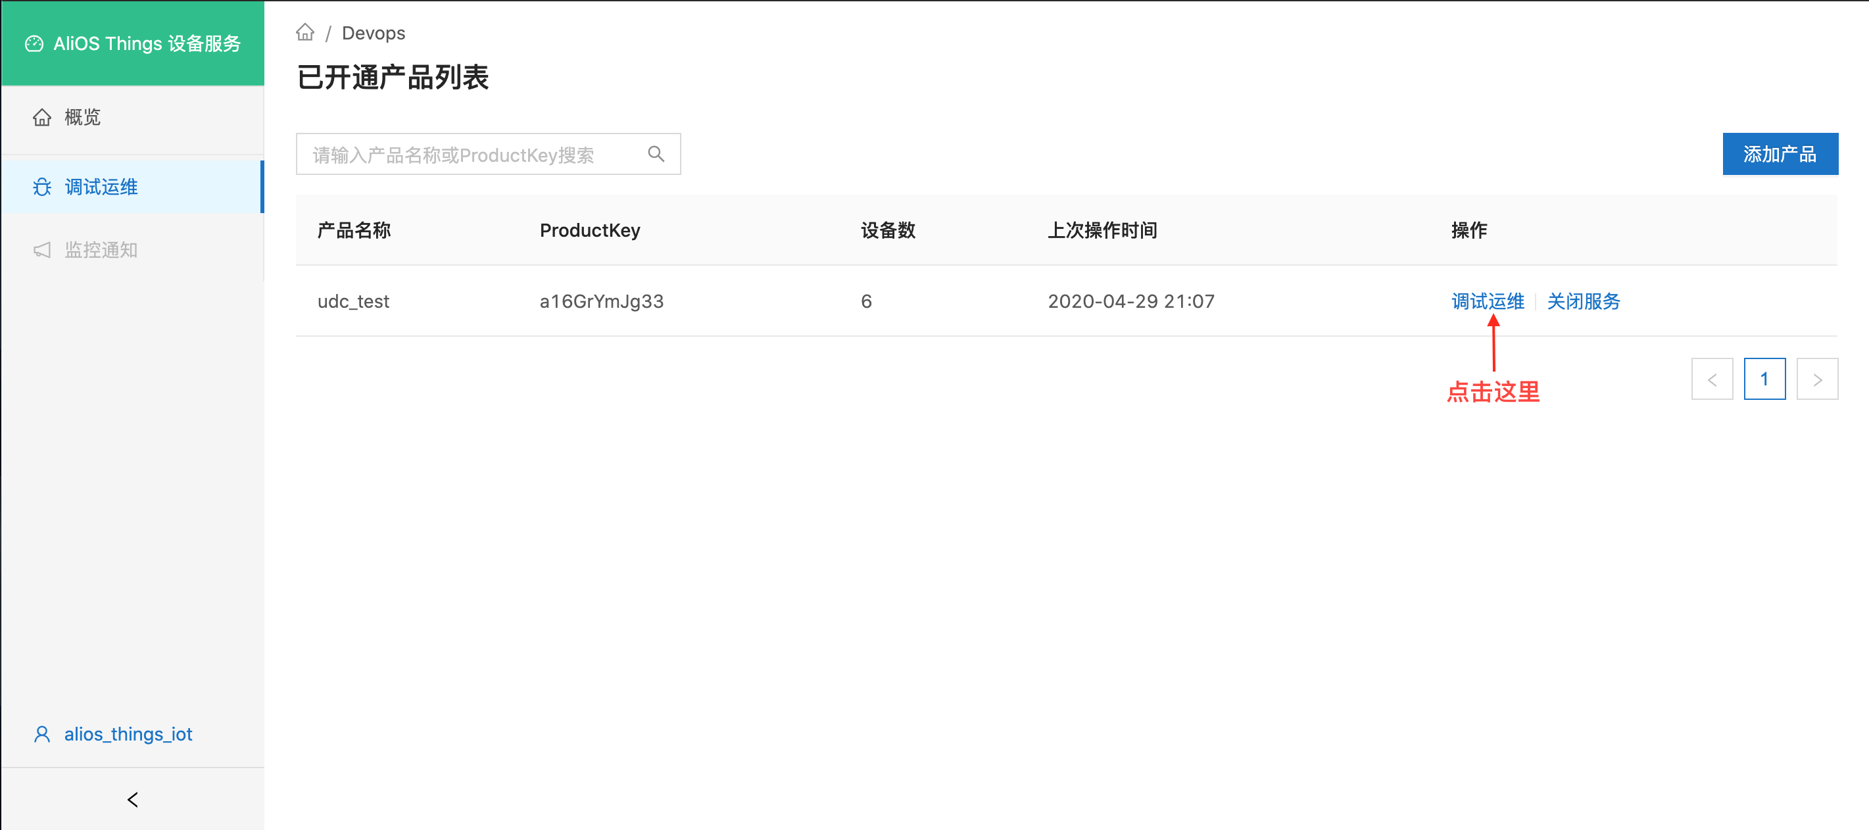Click the 设备数 column header
The image size is (1869, 830).
coord(888,231)
